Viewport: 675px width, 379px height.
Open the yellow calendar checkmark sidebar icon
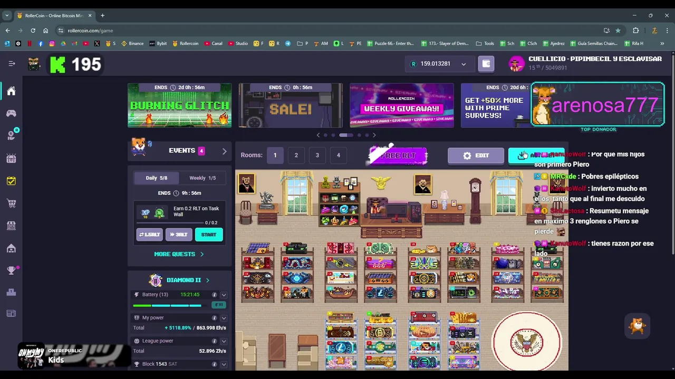coord(11,181)
